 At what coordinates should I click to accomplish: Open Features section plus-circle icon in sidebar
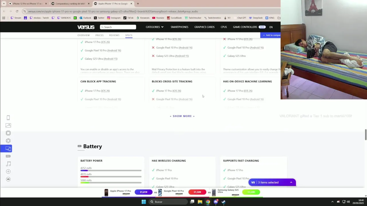tap(8, 171)
